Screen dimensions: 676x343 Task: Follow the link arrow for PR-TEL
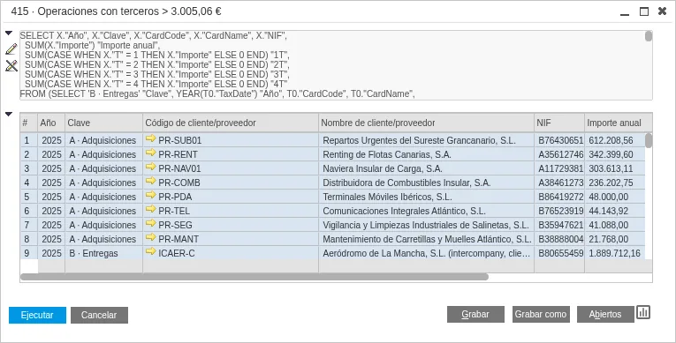(x=150, y=210)
